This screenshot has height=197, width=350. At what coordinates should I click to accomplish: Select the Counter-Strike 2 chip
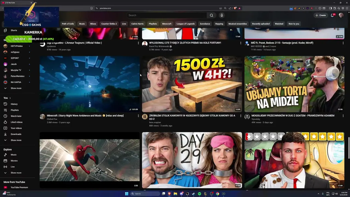pos(109,24)
